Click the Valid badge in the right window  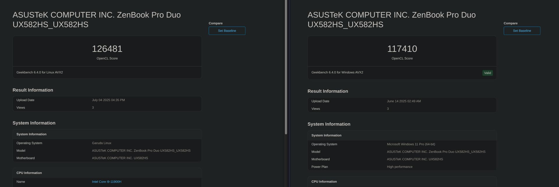tap(487, 73)
